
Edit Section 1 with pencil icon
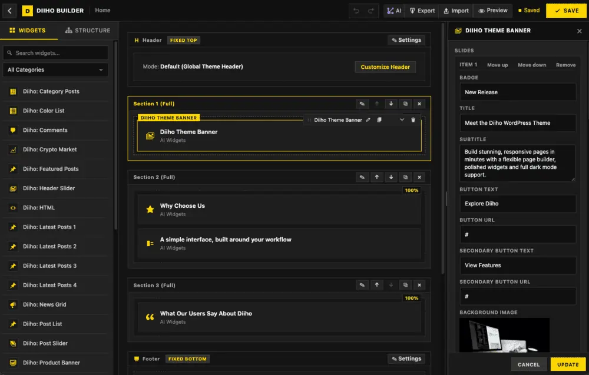(362, 104)
